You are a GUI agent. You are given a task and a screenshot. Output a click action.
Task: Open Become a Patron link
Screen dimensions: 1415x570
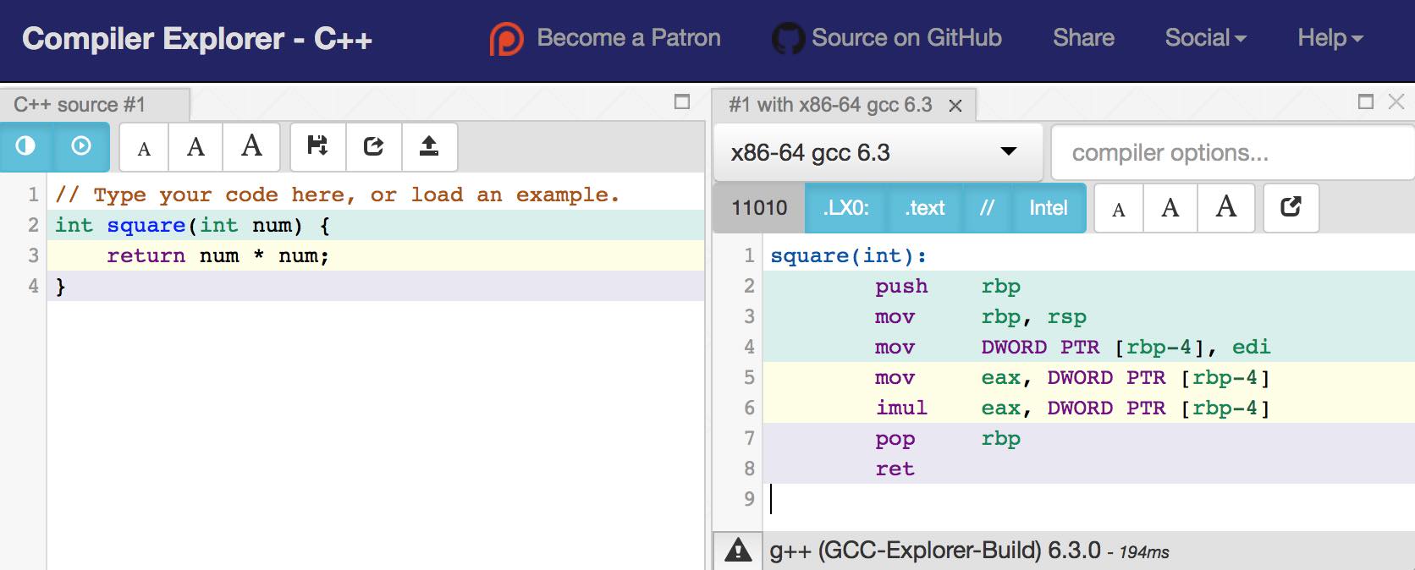click(629, 38)
